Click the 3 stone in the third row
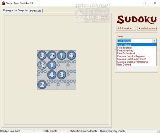This screenshot has height=133, width=160. [61, 75]
